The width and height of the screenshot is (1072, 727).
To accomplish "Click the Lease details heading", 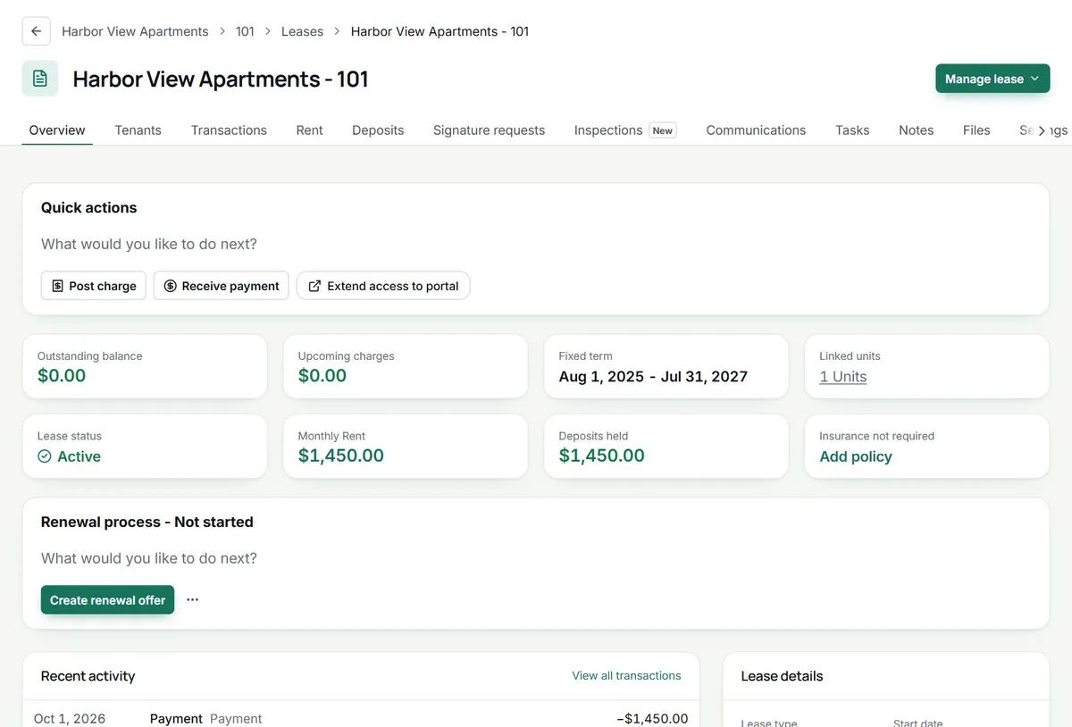I will (x=782, y=676).
